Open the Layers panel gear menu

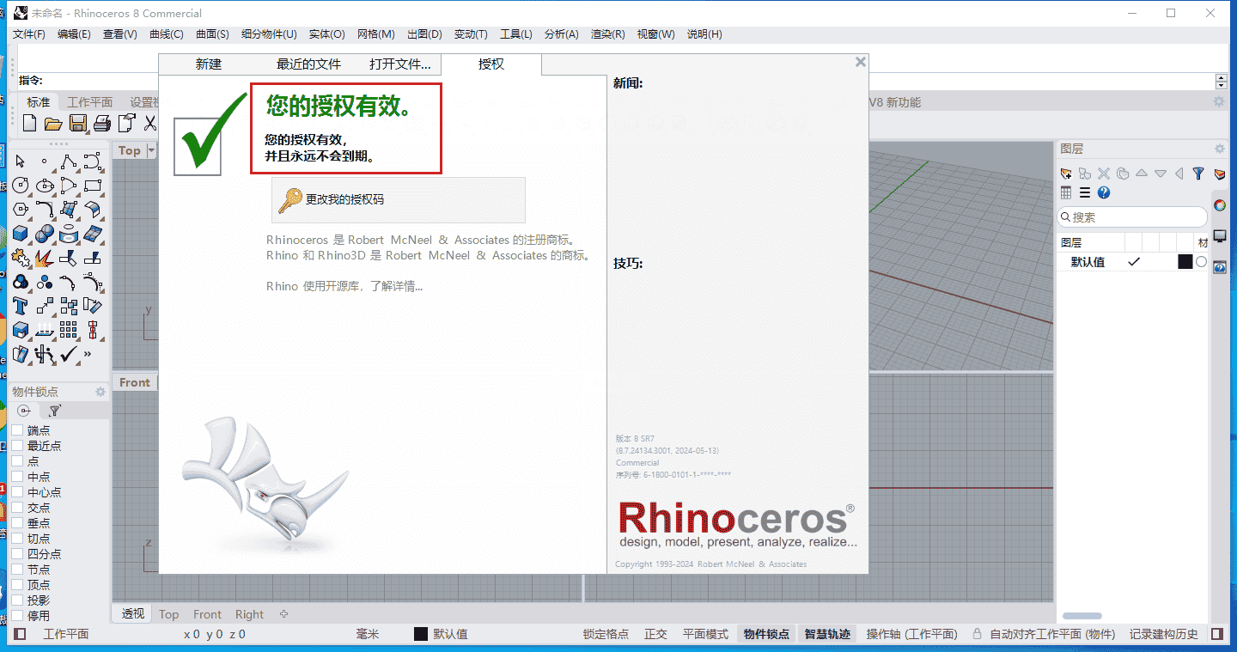click(x=1219, y=148)
